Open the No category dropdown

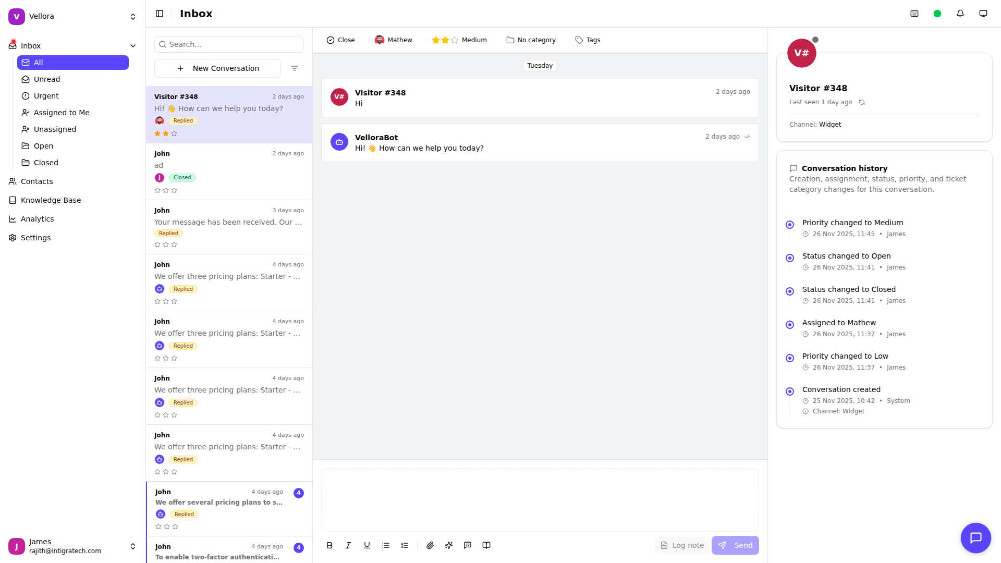(531, 40)
